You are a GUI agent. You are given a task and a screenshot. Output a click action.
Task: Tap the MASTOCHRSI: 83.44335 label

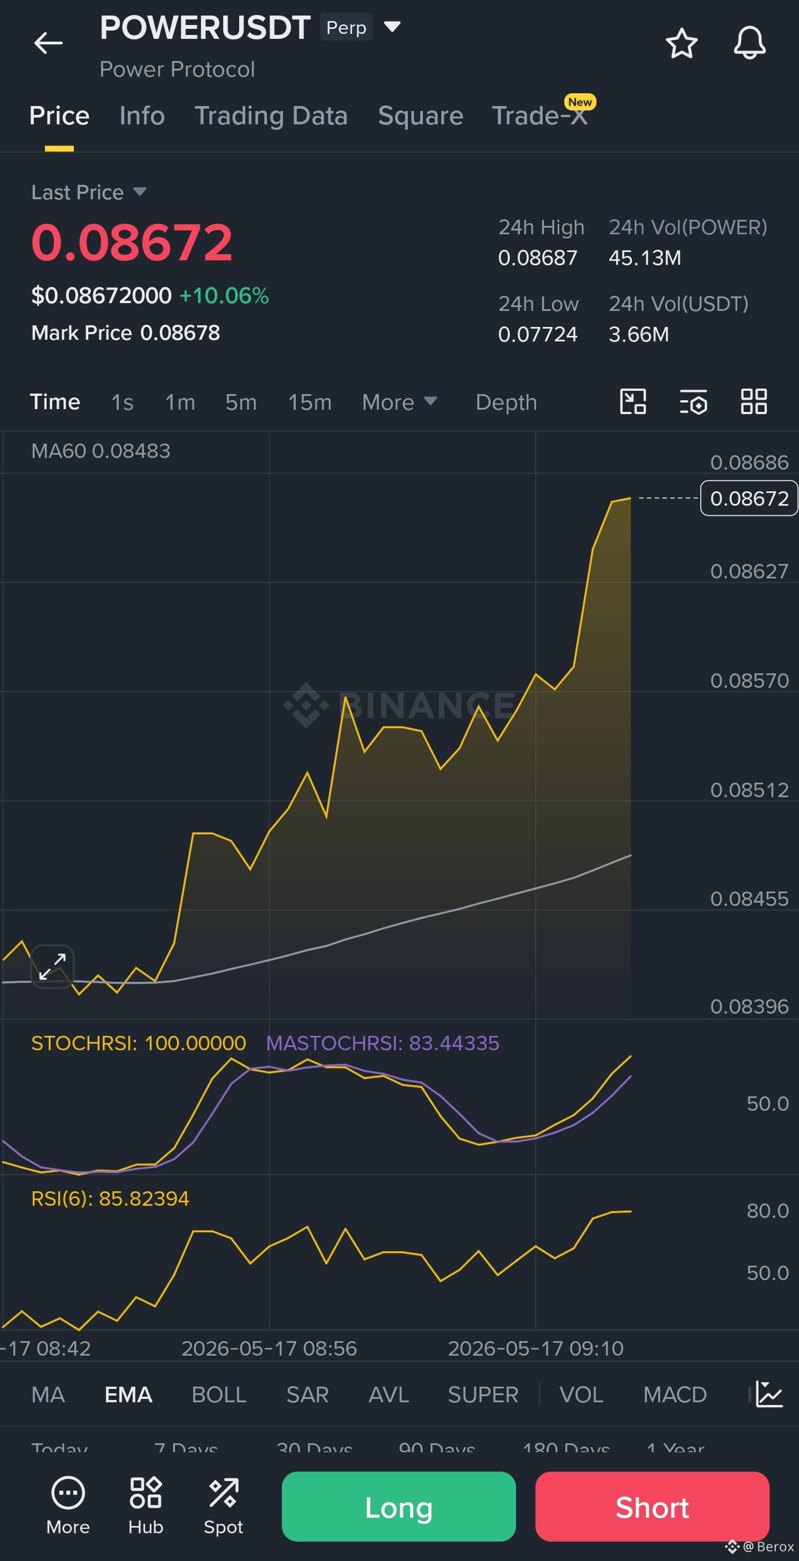pos(383,1043)
